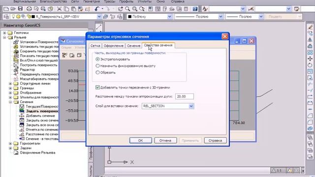Viewport: 315px width, 177px height.
Task: Open the 'Поблоку' color dropdown
Action: pos(169,17)
